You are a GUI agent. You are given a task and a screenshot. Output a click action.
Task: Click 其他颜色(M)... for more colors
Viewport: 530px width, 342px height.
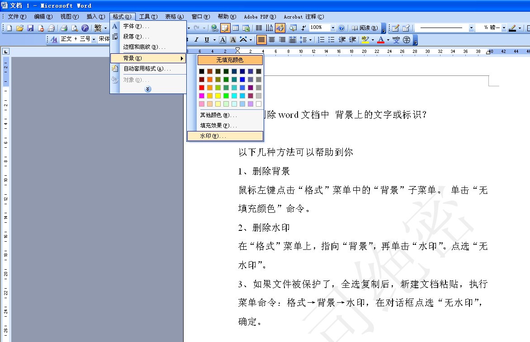tap(225, 115)
